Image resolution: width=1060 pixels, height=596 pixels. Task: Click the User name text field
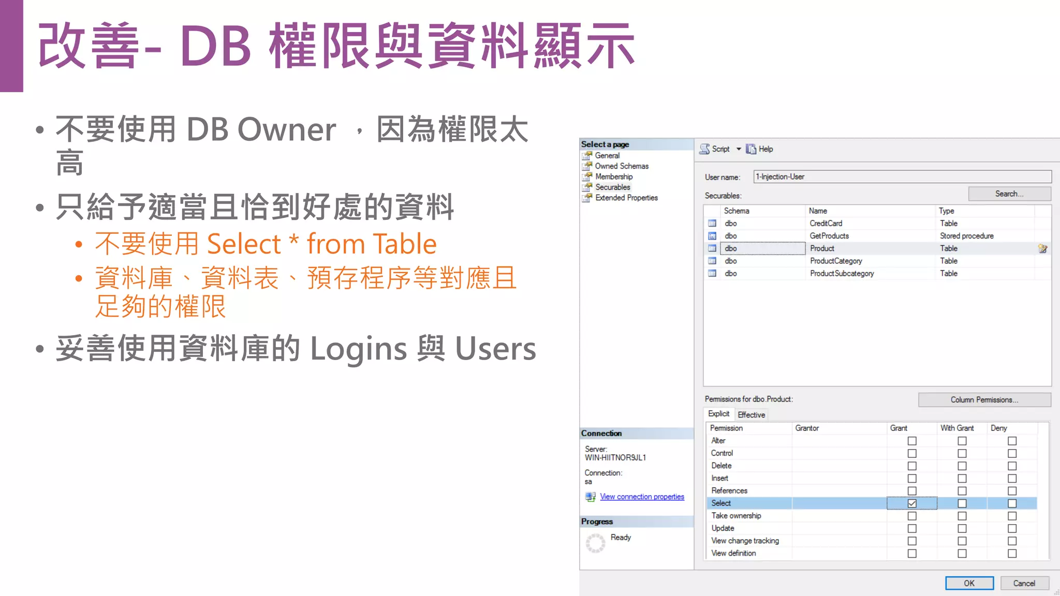pyautogui.click(x=902, y=177)
